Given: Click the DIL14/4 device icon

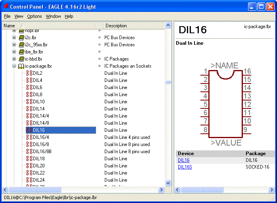Looking at the screenshot, I should pos(29,116).
